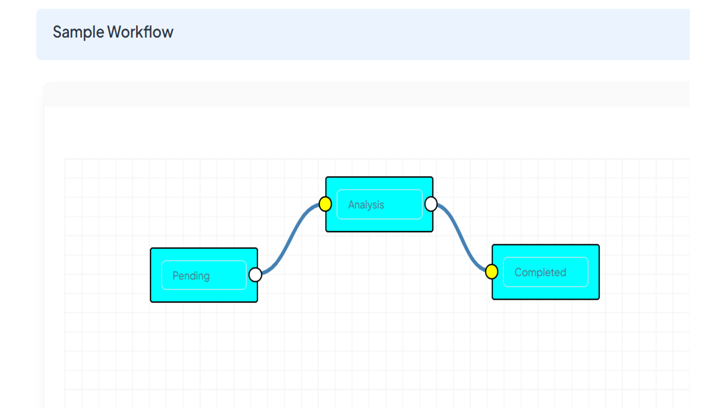Click the white output port on Analysis node
Image resolution: width=721 pixels, height=408 pixels.
pyautogui.click(x=431, y=204)
